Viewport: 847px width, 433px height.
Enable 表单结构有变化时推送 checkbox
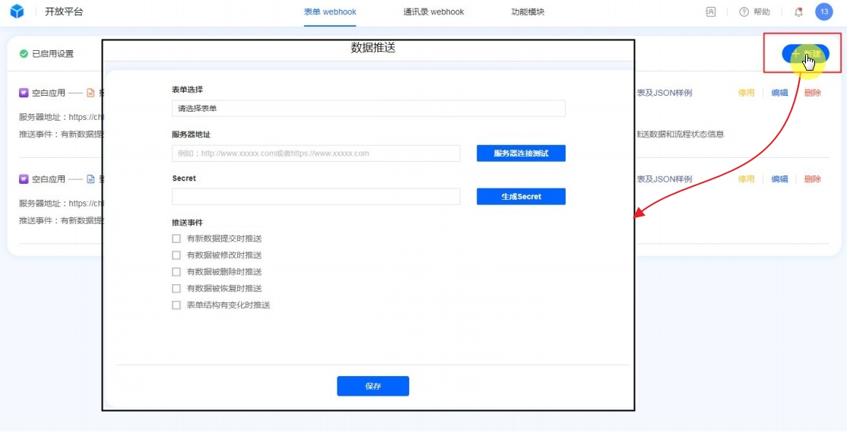(176, 305)
